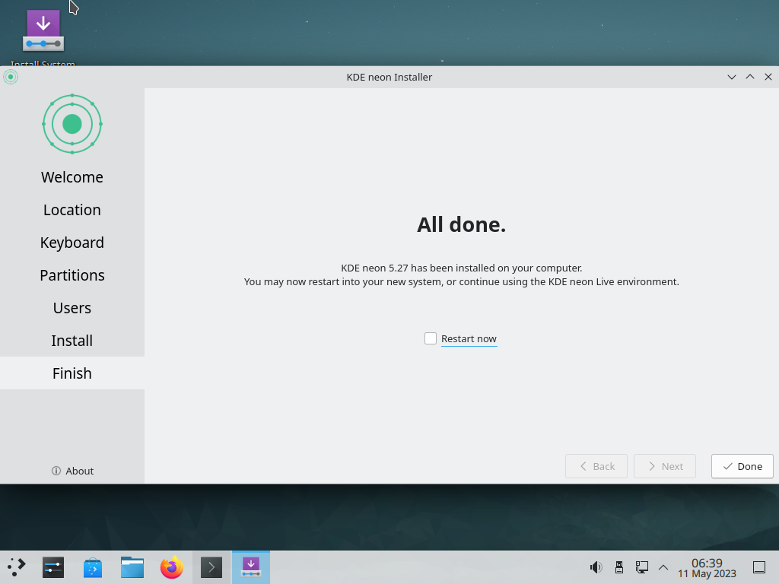Click the Done button
The height and width of the screenshot is (584, 779).
742,466
